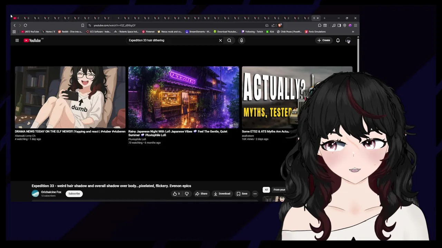This screenshot has height=248, width=442.
Task: Open the Rainy Japanese Night video title
Action: (x=178, y=133)
